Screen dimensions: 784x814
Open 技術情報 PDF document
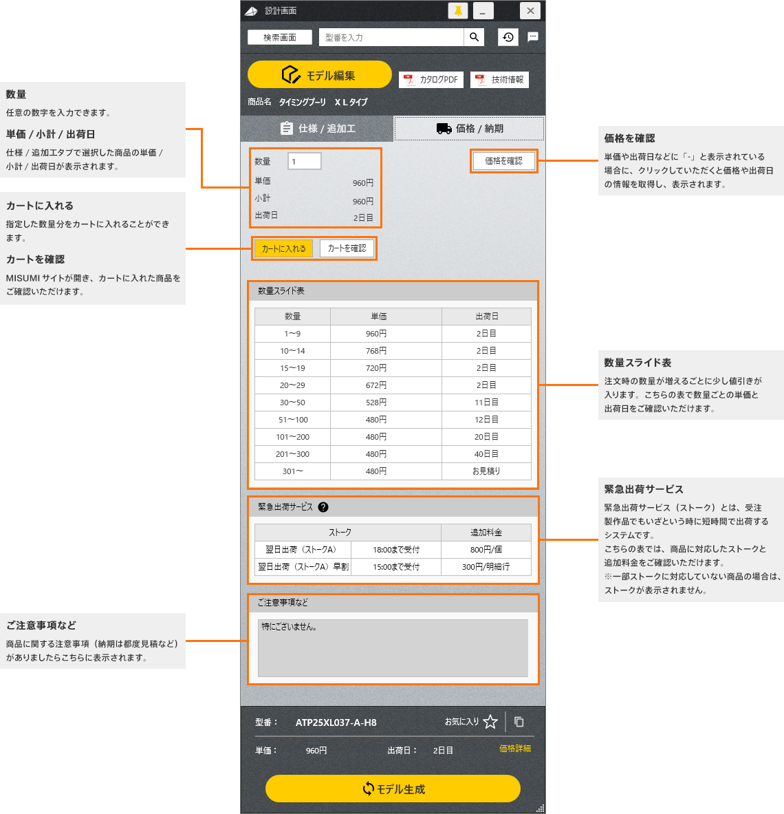pos(499,80)
